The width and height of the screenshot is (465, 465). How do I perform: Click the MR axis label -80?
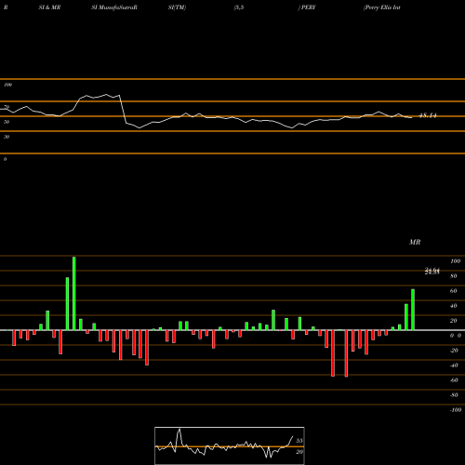pyautogui.click(x=454, y=395)
